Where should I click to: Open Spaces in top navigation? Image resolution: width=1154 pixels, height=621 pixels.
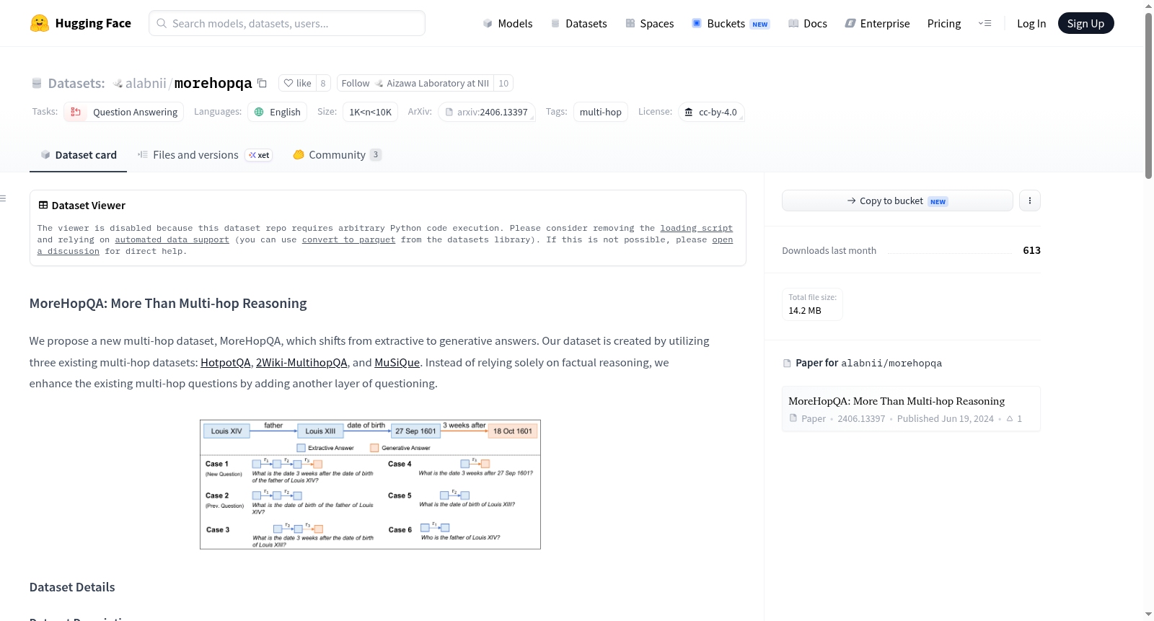[650, 23]
